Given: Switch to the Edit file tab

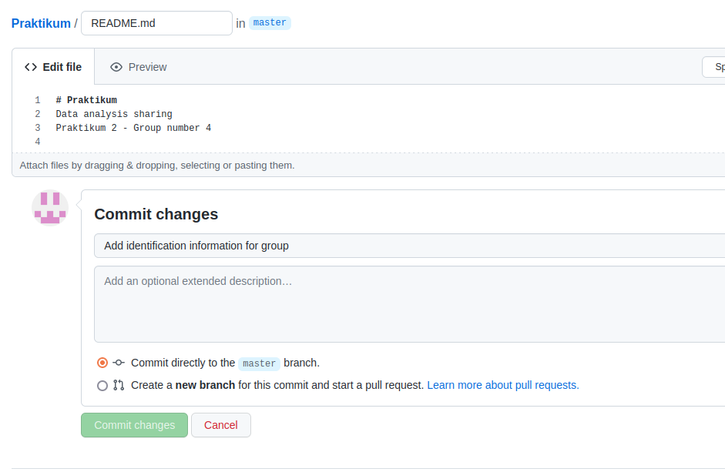Looking at the screenshot, I should click(x=53, y=67).
